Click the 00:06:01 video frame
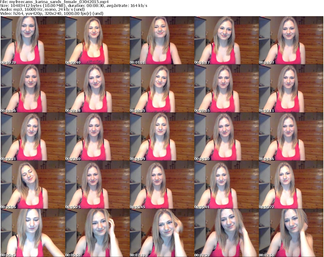The width and height of the screenshot is (324, 257). (x=226, y=185)
